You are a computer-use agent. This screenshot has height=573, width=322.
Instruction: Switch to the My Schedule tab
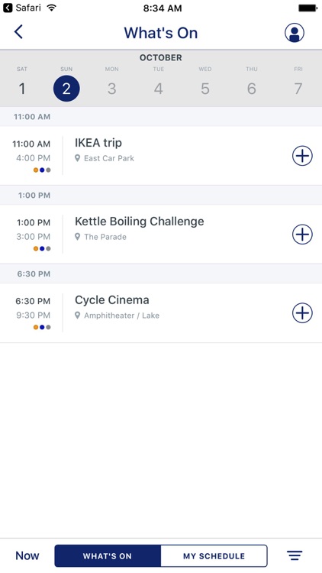tap(214, 556)
